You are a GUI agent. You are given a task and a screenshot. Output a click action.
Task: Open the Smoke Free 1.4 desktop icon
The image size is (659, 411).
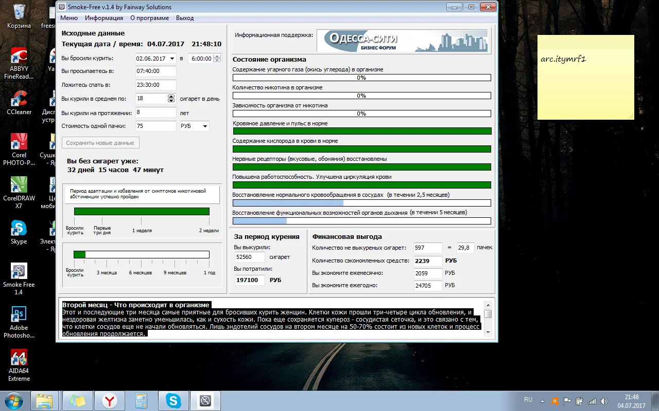[19, 272]
